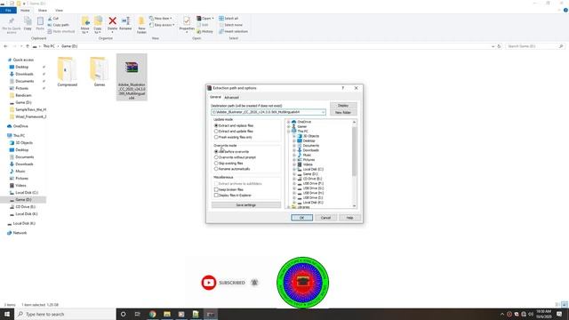The width and height of the screenshot is (569, 320).
Task: Open the Easy access dropdown
Action: point(162,25)
